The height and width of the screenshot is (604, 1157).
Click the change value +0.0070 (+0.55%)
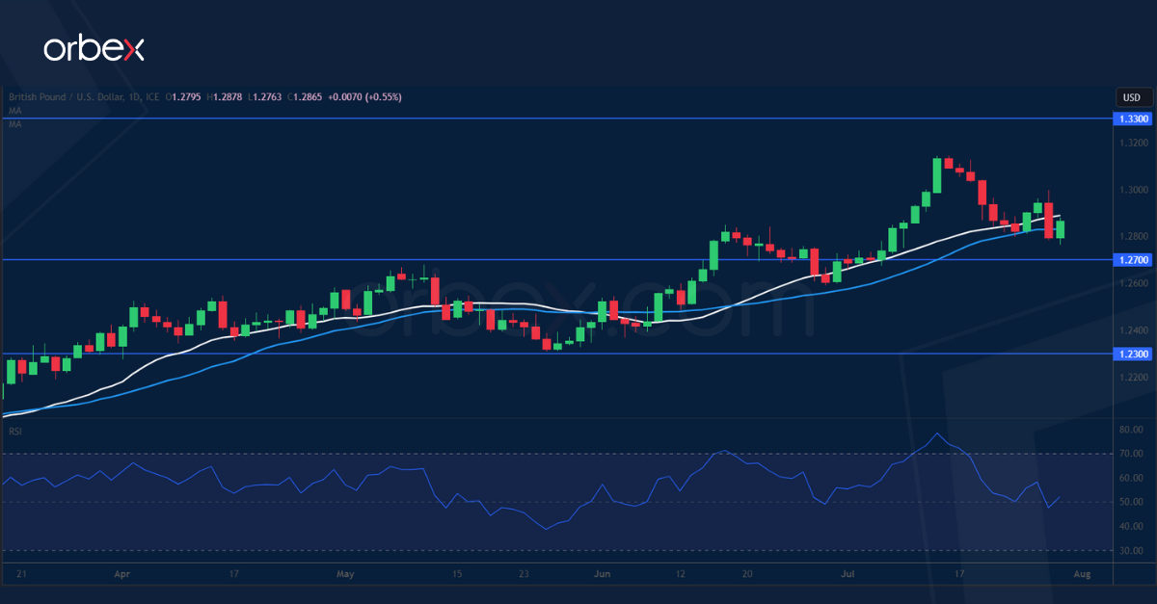pyautogui.click(x=365, y=97)
